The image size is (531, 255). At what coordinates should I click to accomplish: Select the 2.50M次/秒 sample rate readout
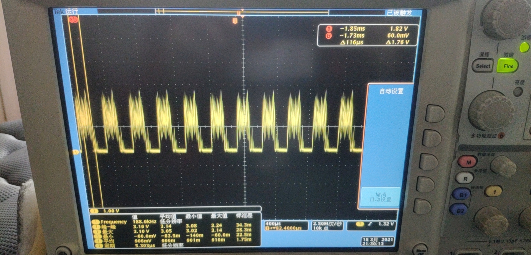click(327, 224)
